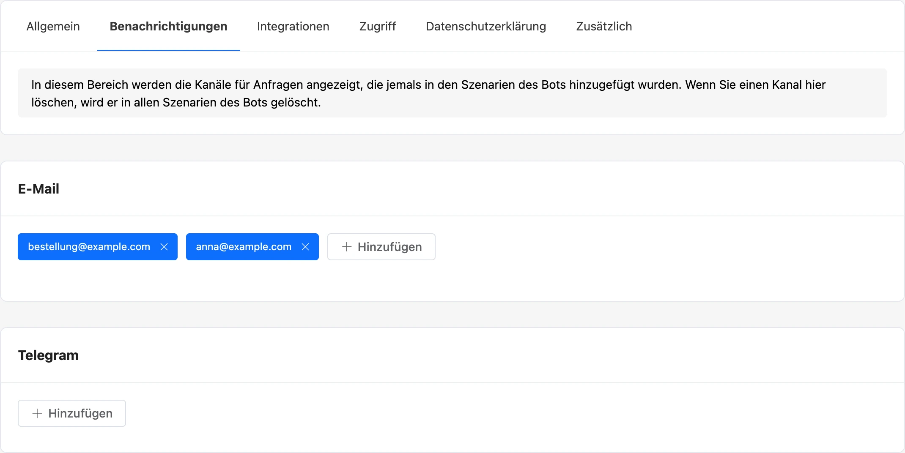Click the E-Mail section heading
This screenshot has height=453, width=905.
point(38,188)
